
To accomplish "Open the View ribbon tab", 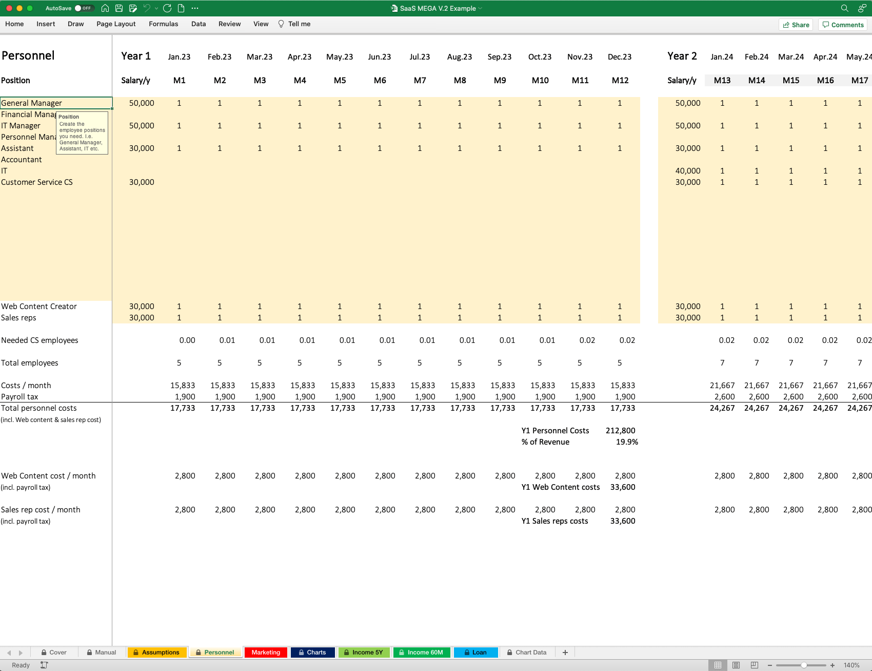I will pos(261,24).
